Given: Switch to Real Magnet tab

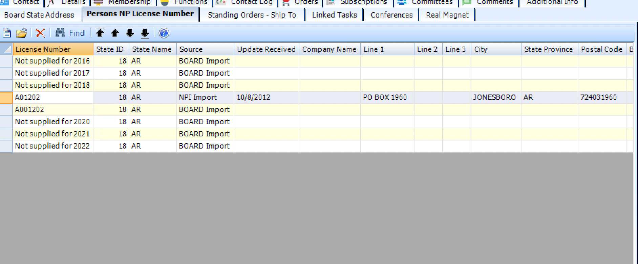Looking at the screenshot, I should coord(447,15).
